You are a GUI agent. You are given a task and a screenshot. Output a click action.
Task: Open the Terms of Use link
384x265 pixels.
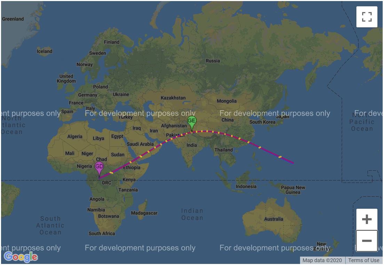click(x=363, y=260)
